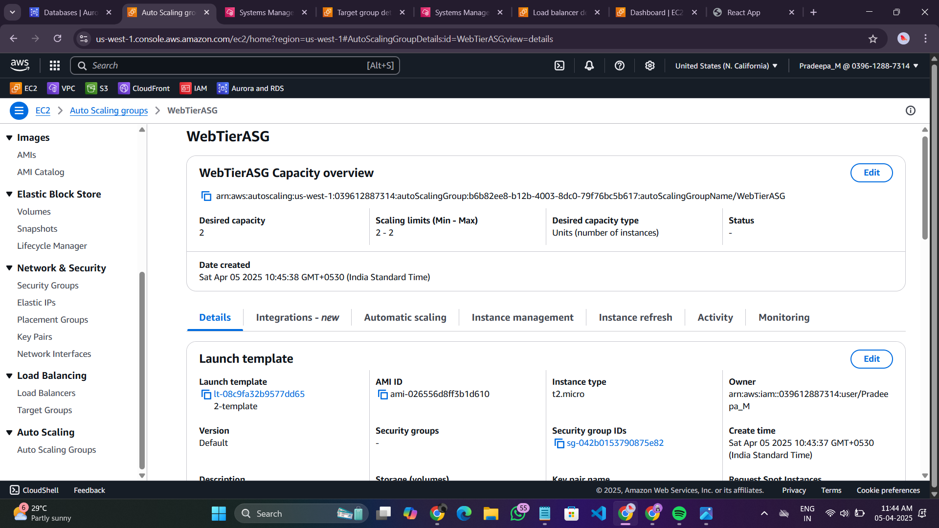Open Security Groups in the sidebar
The height and width of the screenshot is (528, 939).
[x=48, y=286]
